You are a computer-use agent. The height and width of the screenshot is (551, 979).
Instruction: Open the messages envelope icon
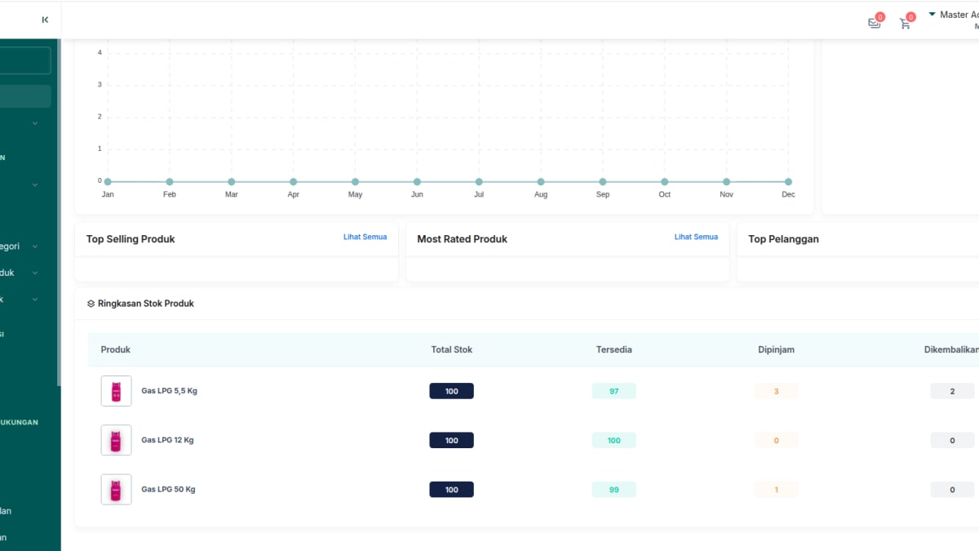pyautogui.click(x=875, y=24)
